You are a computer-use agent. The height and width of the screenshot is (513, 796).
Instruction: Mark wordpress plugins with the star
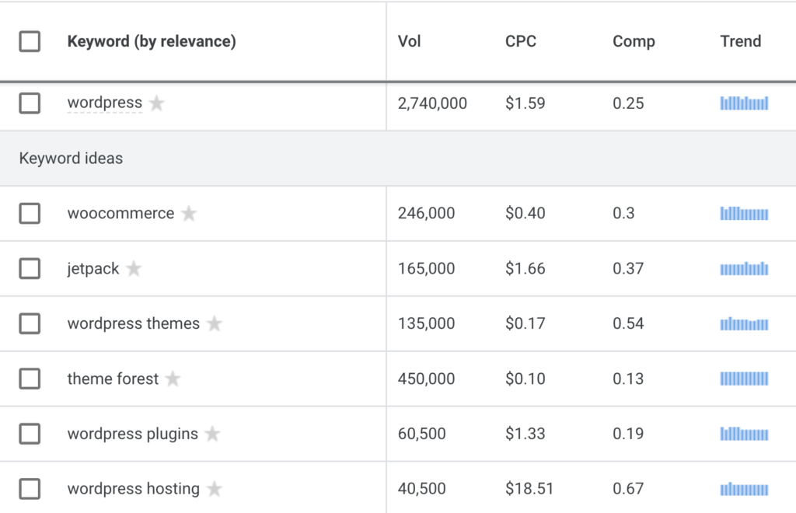click(x=213, y=434)
